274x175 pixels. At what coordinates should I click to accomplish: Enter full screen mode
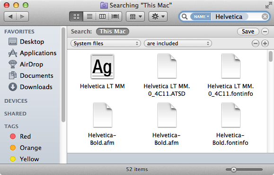[269, 5]
